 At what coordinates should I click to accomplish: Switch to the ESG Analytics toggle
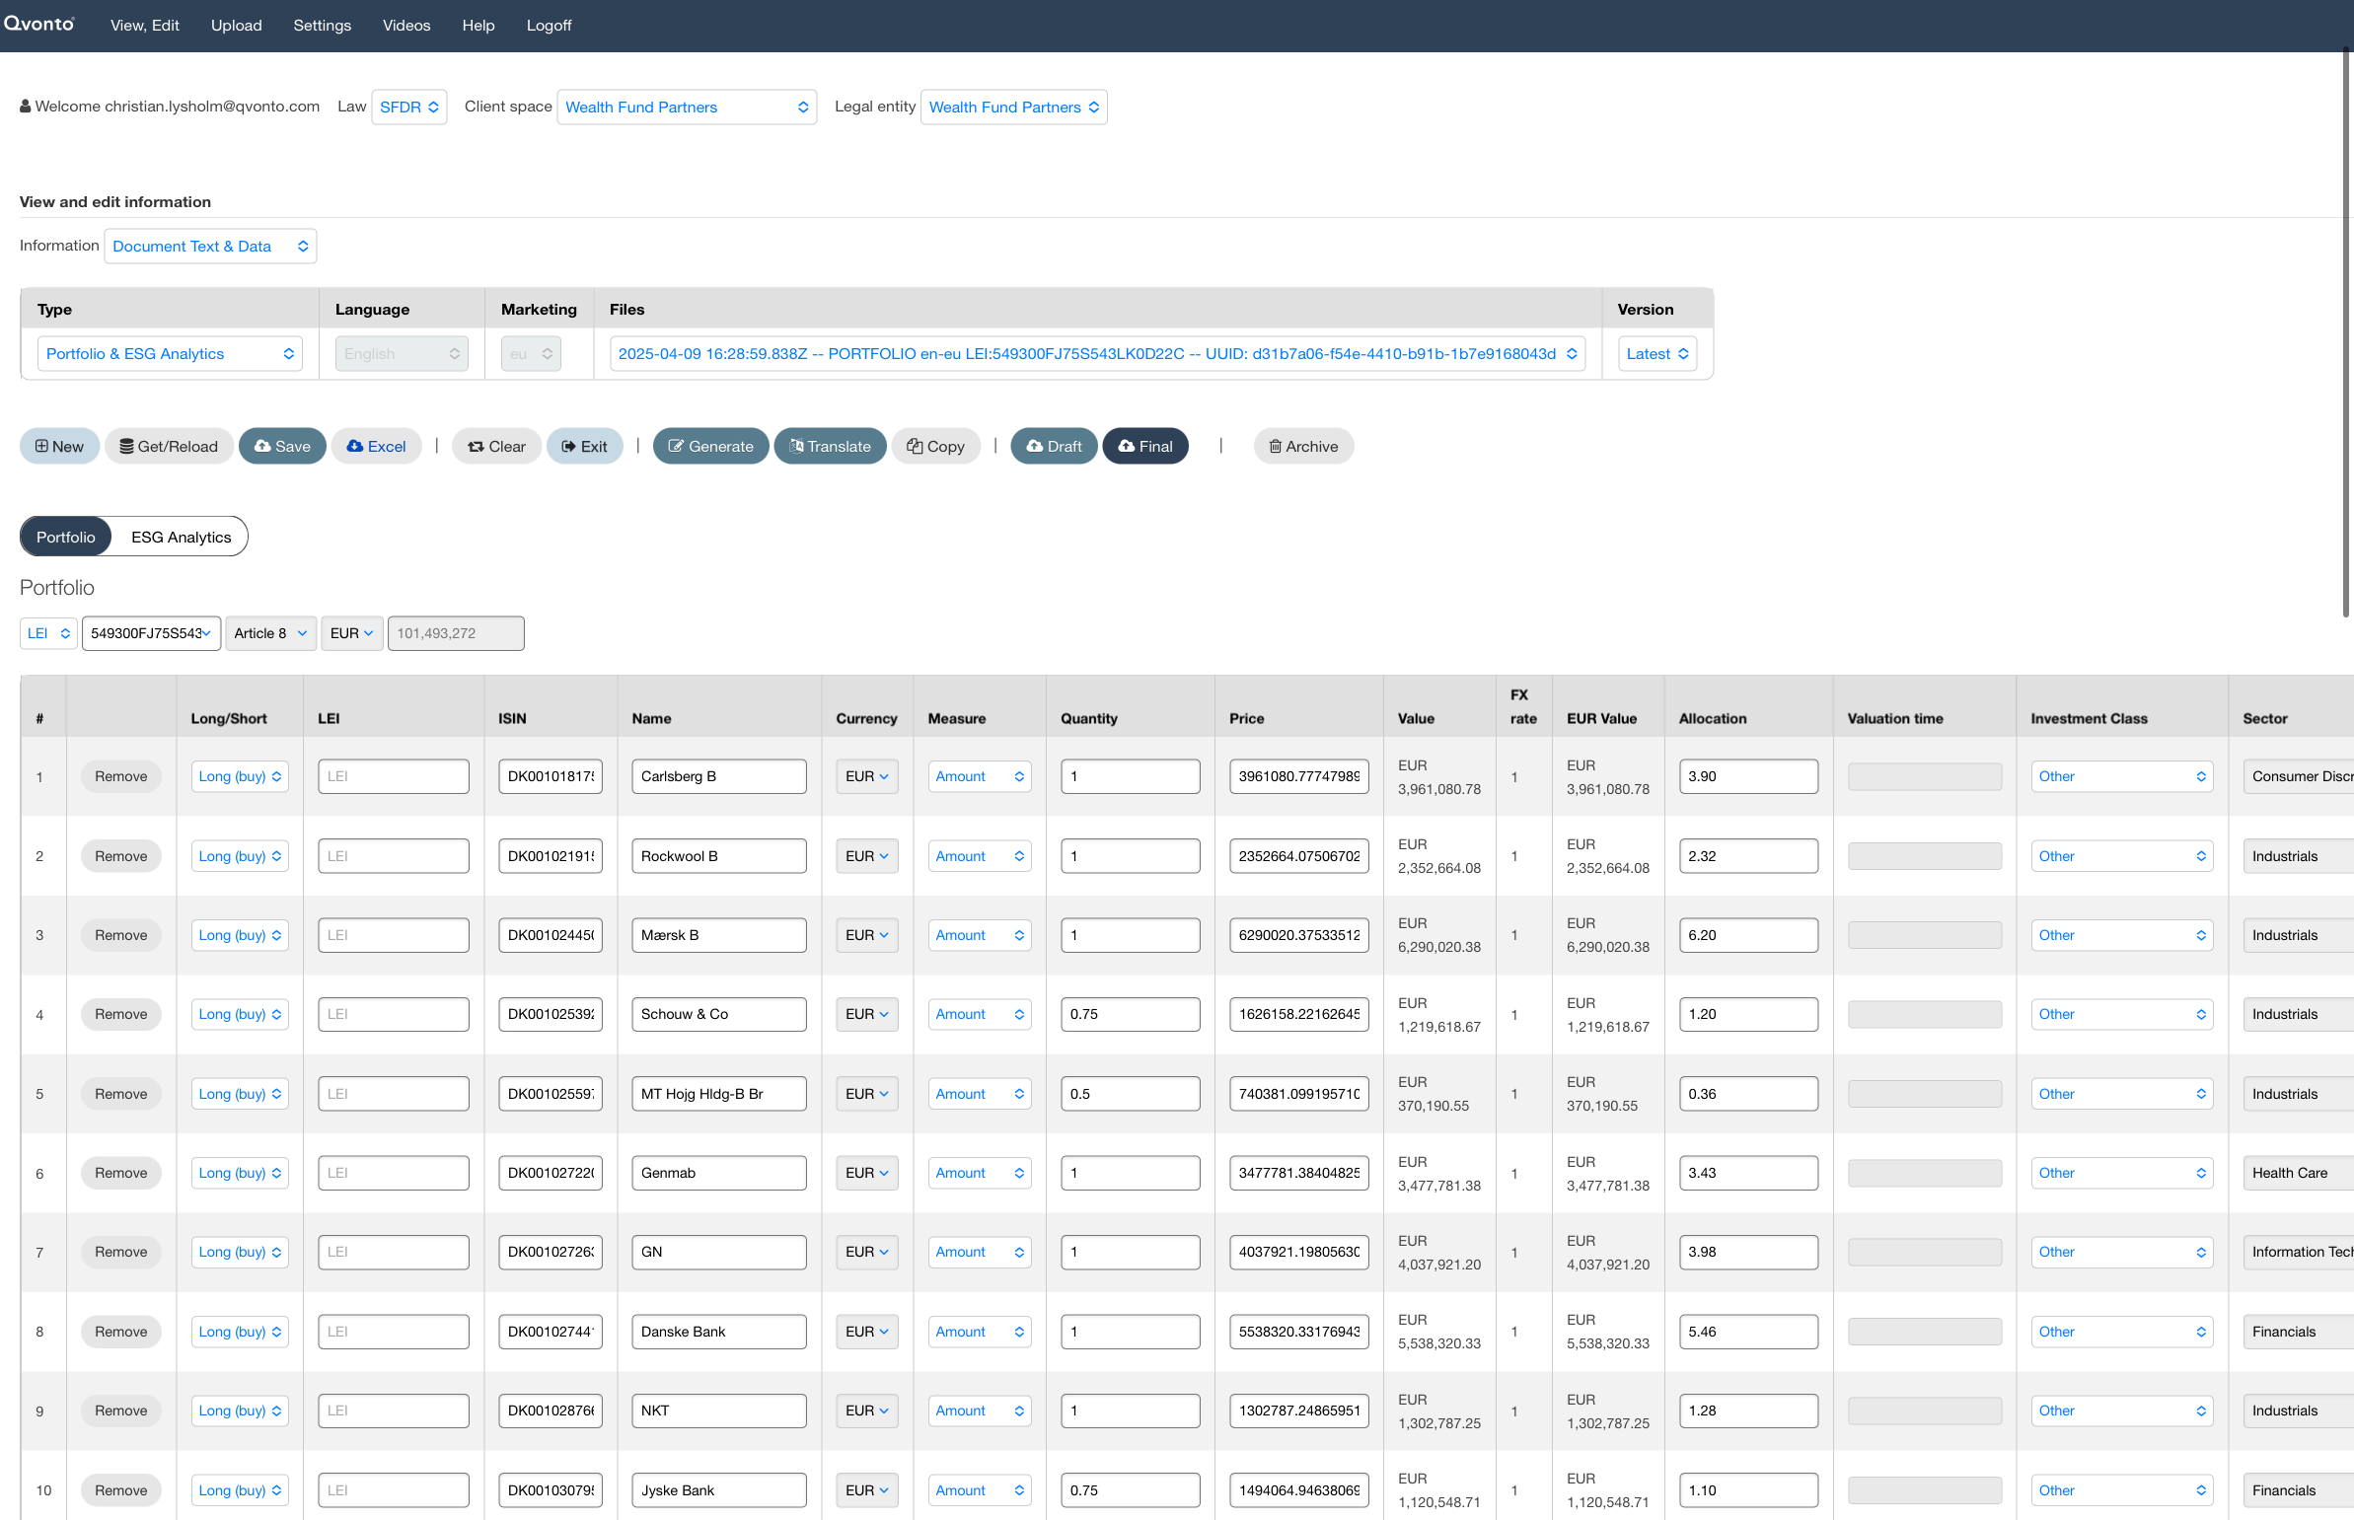(x=181, y=537)
